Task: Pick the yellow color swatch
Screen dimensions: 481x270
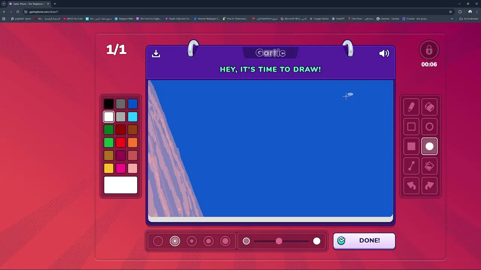Action: pyautogui.click(x=109, y=168)
